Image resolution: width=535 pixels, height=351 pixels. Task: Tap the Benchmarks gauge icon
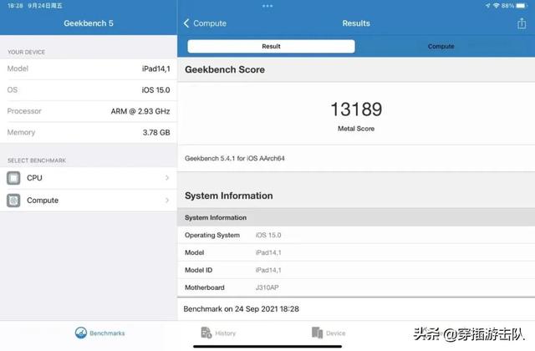81,333
